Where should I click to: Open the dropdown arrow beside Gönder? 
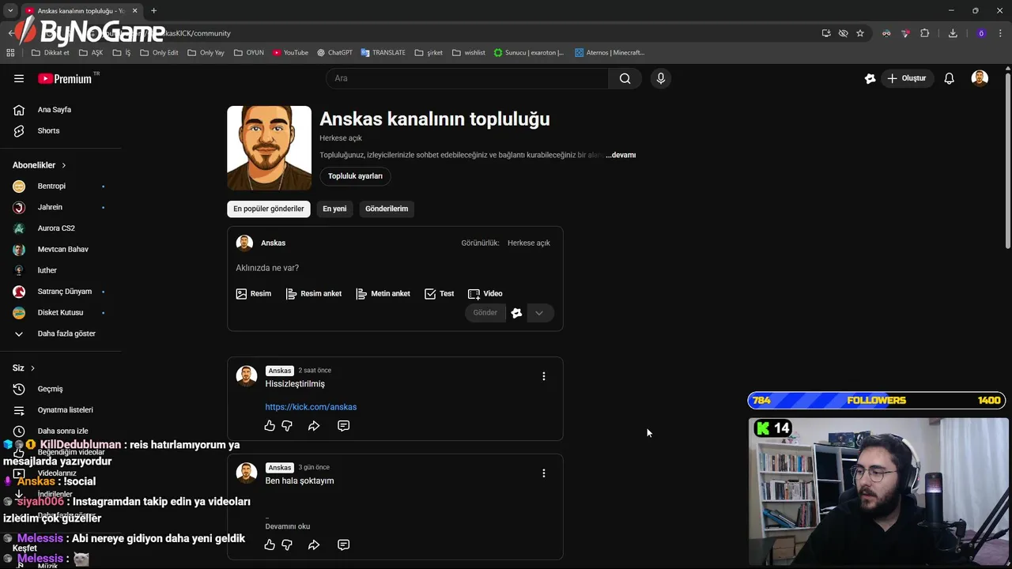pyautogui.click(x=539, y=313)
